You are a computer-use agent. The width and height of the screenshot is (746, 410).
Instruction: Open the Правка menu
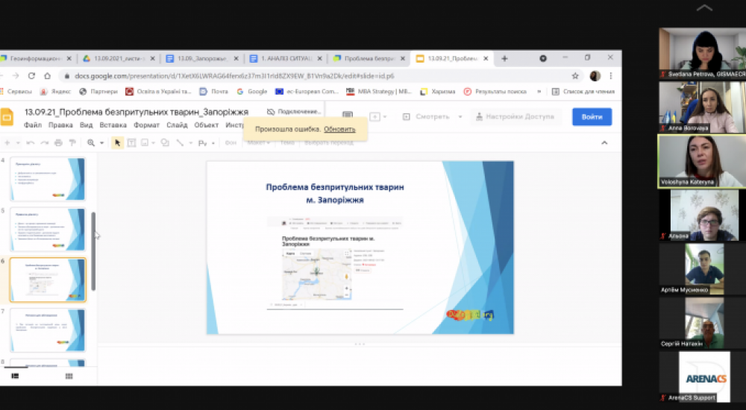60,125
